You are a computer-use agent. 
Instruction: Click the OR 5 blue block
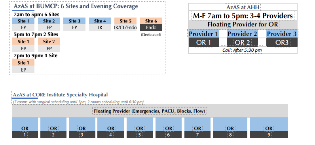click(x=140, y=124)
